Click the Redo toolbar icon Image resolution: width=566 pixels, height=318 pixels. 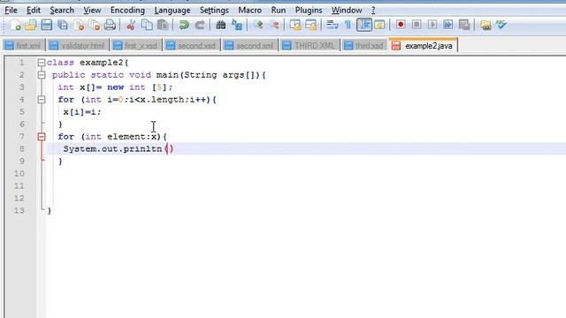200,25
